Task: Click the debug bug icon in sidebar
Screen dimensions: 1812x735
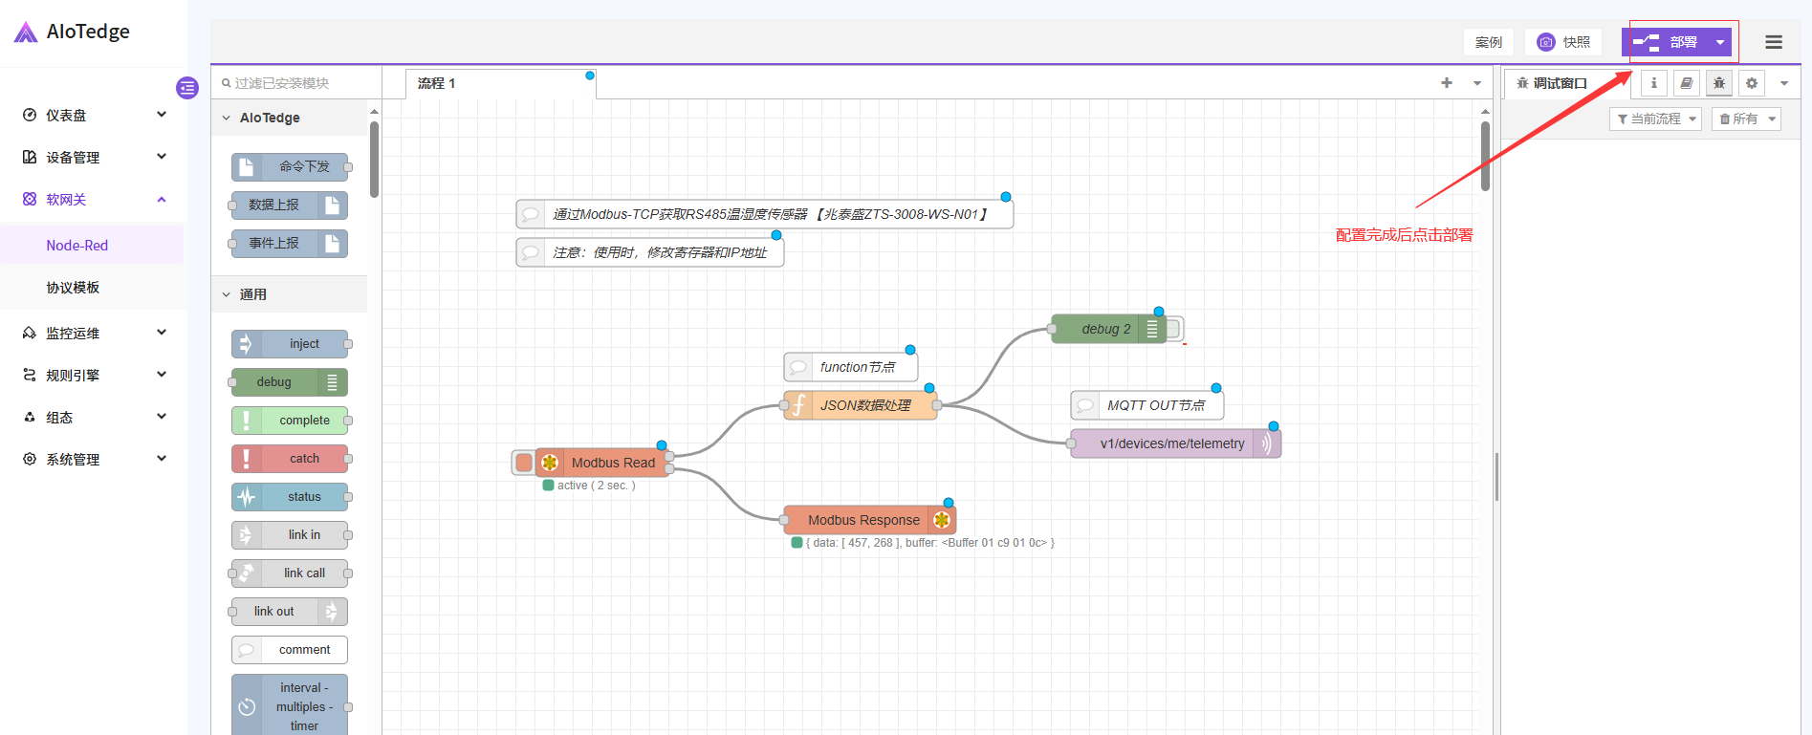Action: 1718,83
